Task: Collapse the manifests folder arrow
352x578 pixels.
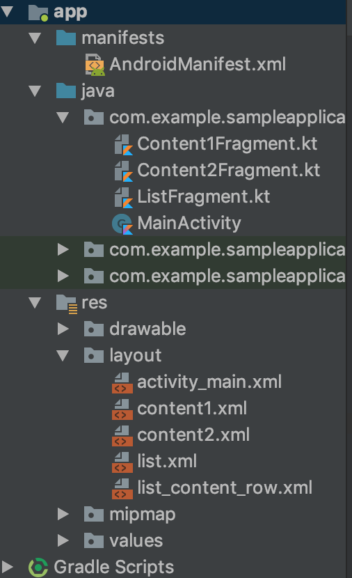Action: (x=35, y=38)
